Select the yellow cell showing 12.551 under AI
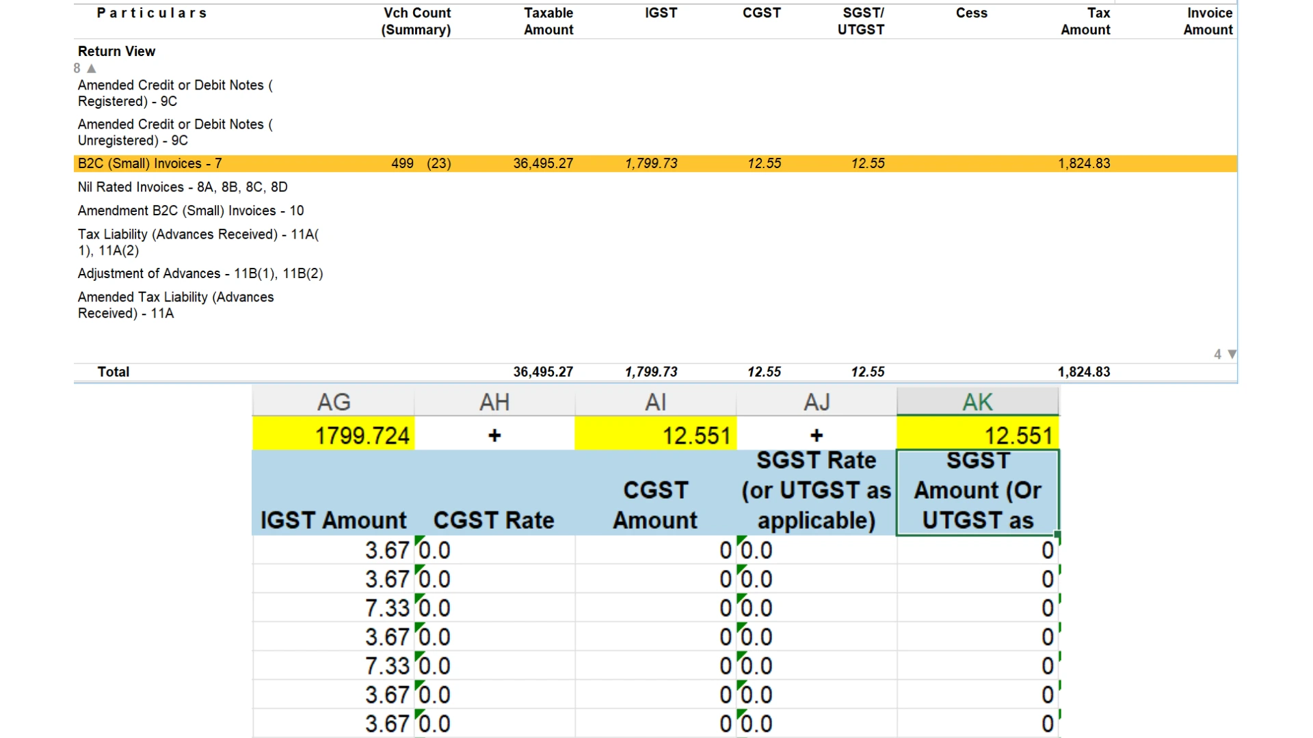 click(655, 435)
